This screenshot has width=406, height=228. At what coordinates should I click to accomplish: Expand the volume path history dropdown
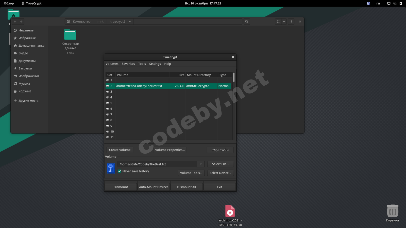coord(201,164)
